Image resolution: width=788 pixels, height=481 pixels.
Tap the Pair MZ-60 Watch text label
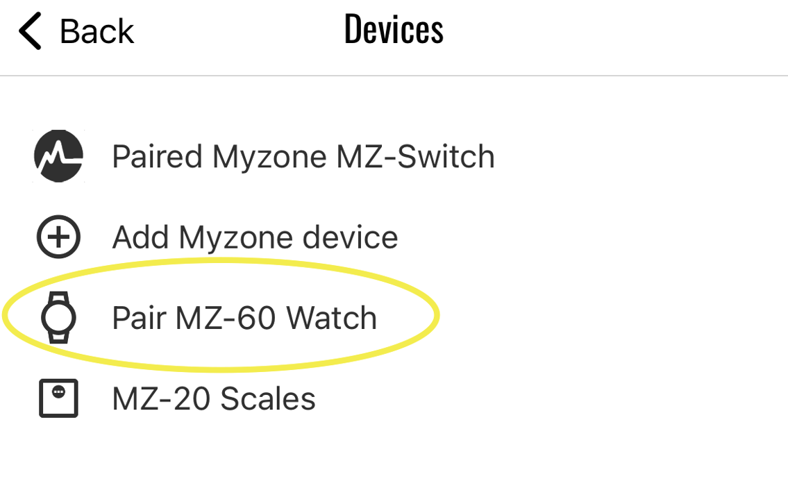click(245, 317)
